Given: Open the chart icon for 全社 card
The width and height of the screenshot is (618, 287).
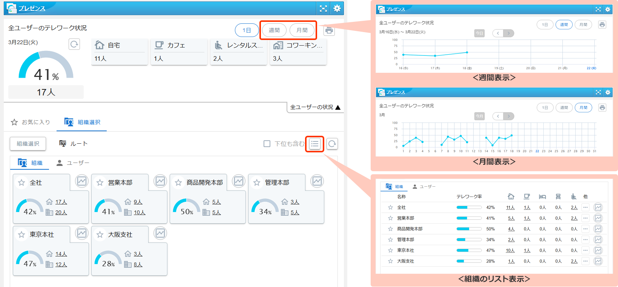Looking at the screenshot, I should tap(82, 181).
